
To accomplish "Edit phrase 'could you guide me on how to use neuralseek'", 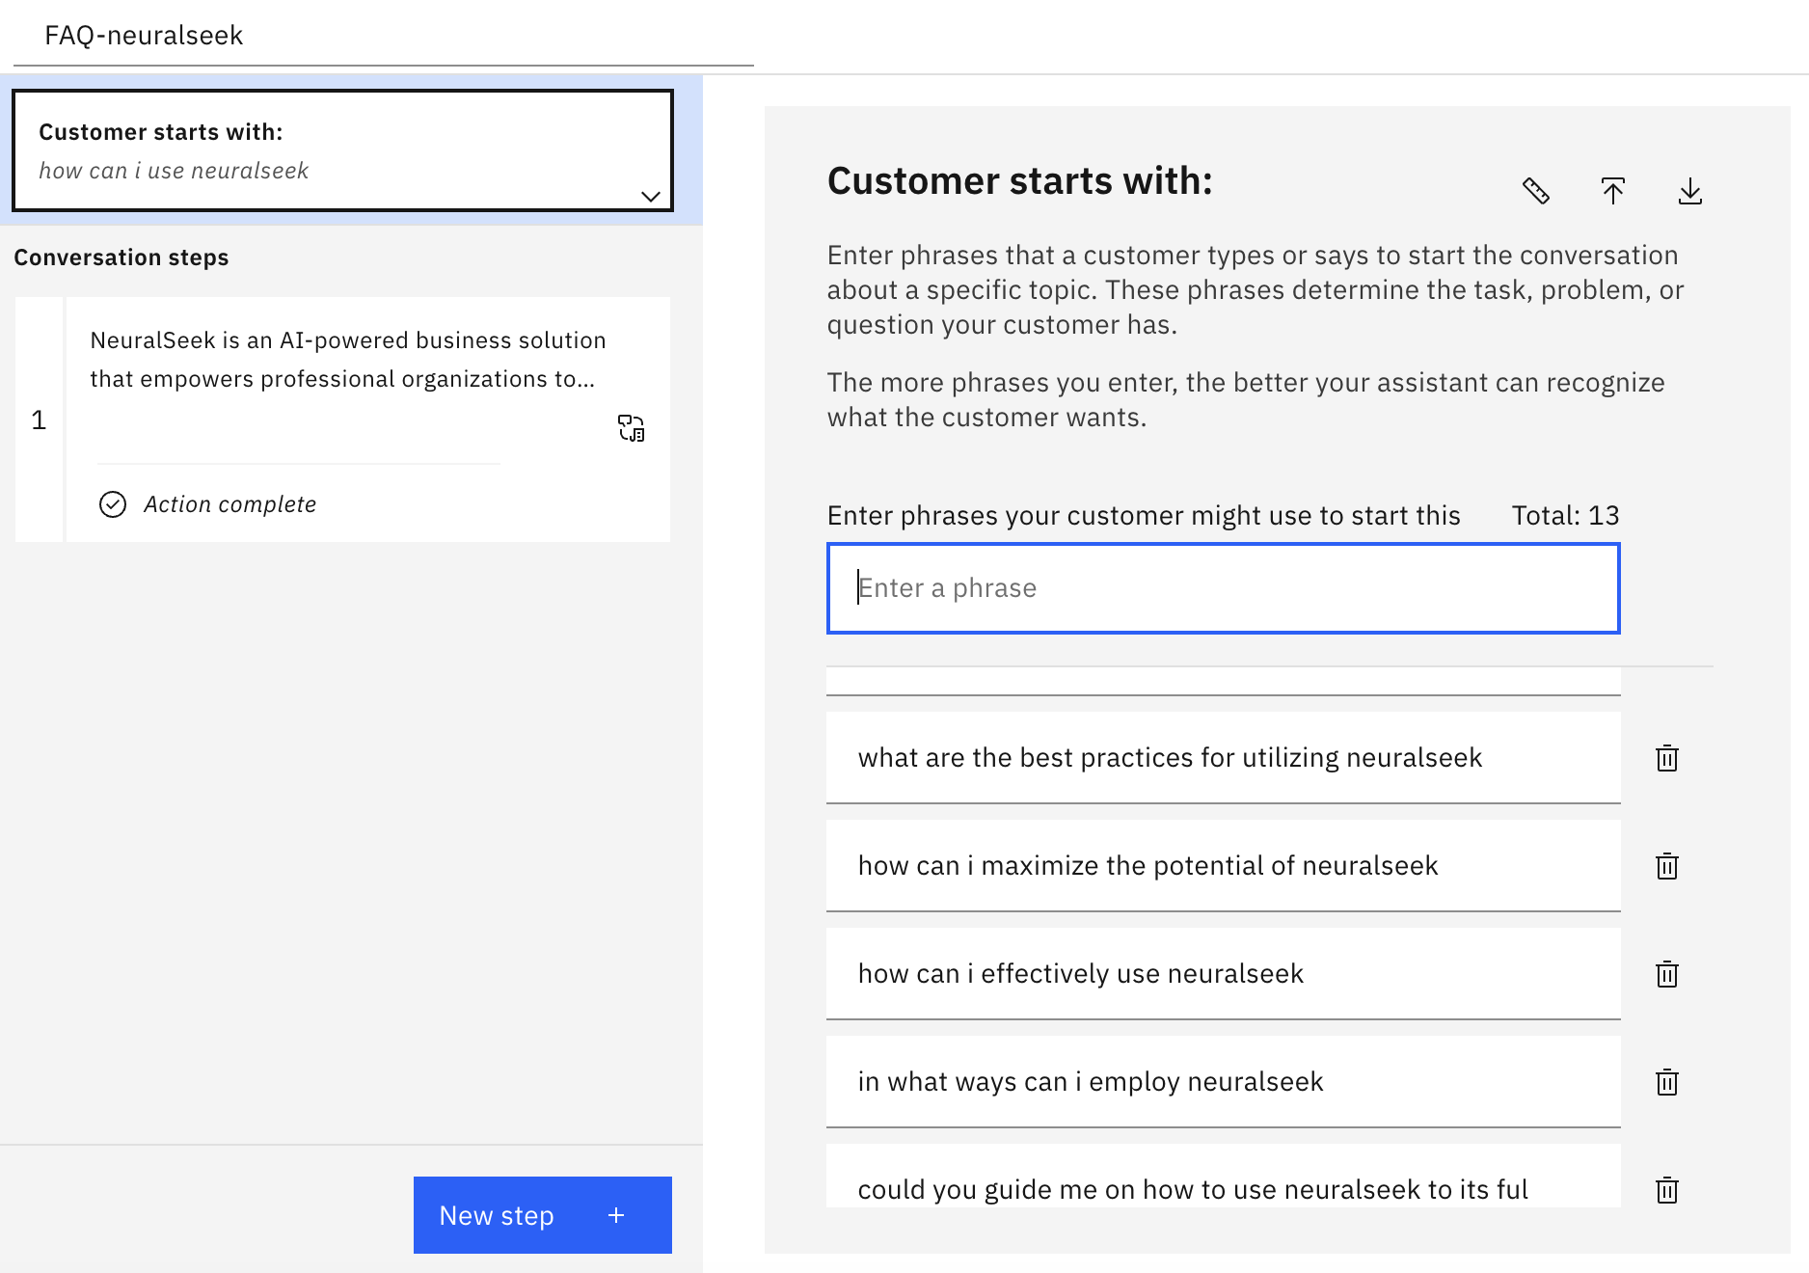I will point(1224,1177).
